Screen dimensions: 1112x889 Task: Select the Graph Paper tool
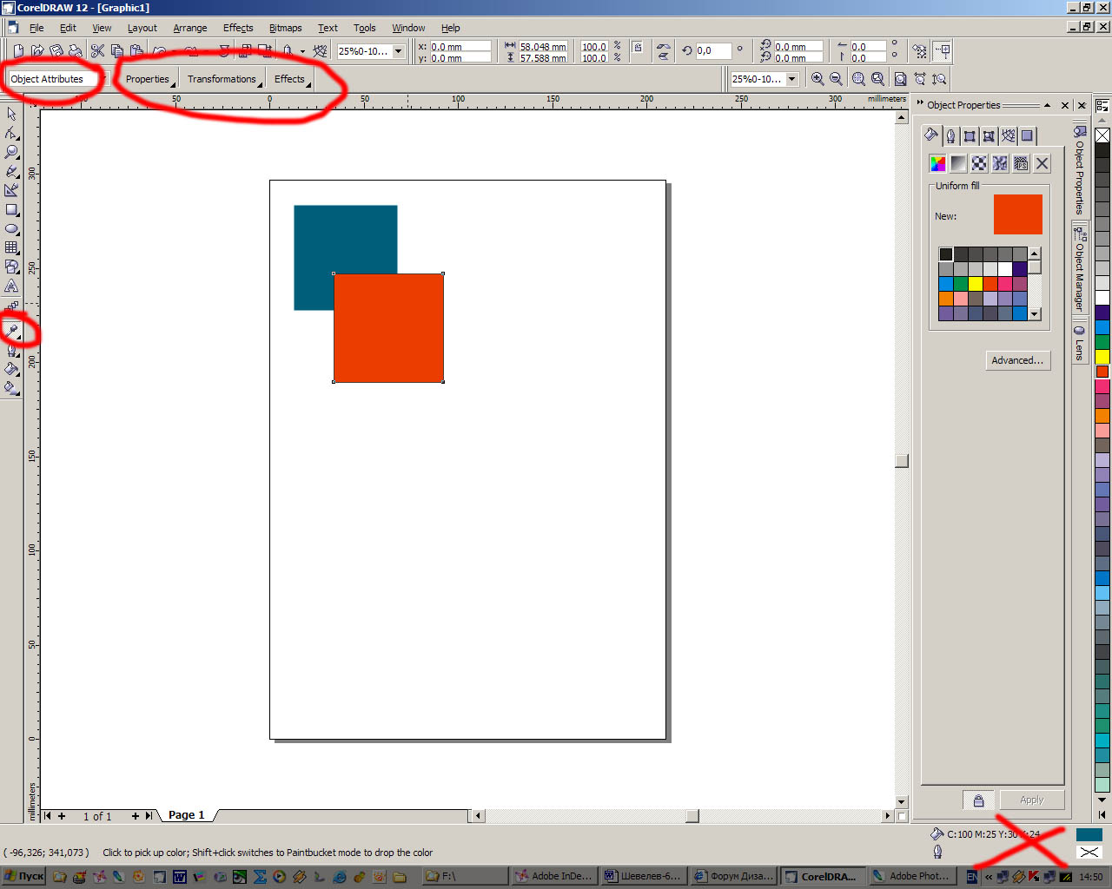coord(11,247)
